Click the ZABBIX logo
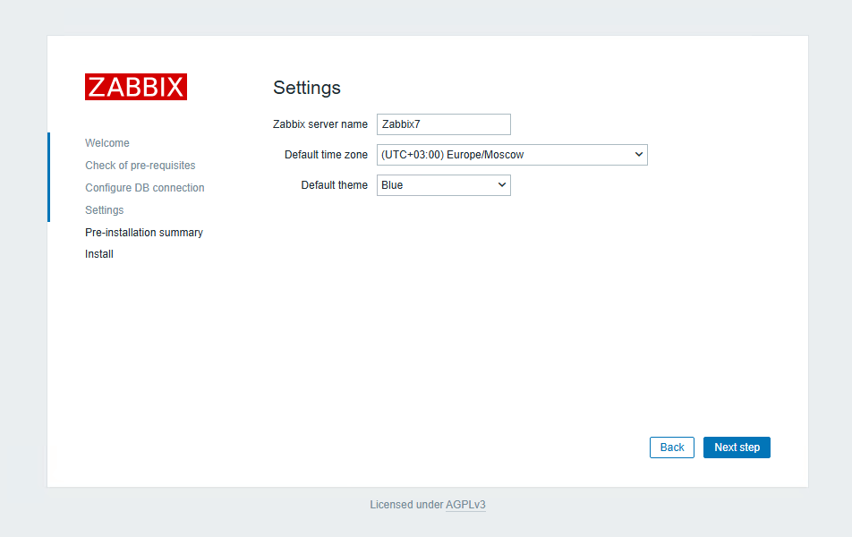The width and height of the screenshot is (852, 537). 136,87
